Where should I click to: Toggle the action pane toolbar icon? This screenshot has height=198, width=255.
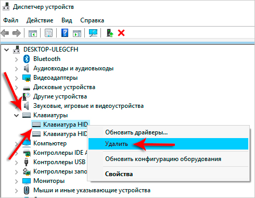[x=77, y=33]
